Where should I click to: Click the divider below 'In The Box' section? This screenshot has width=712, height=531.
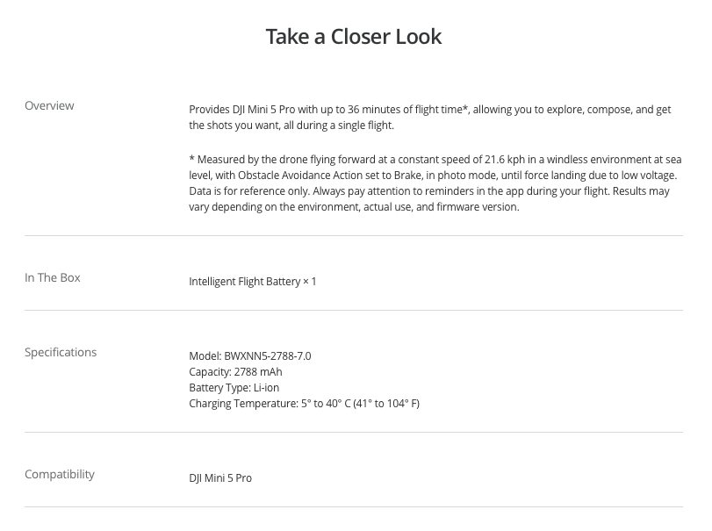[x=354, y=311]
